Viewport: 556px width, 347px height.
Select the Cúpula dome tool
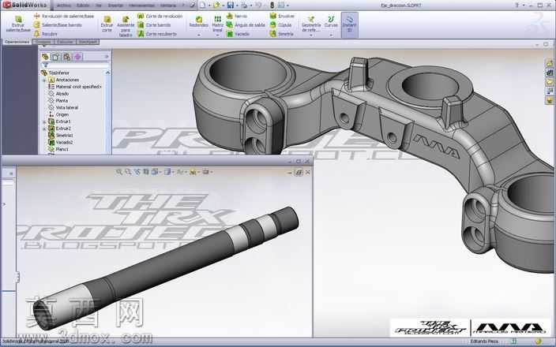coord(280,25)
